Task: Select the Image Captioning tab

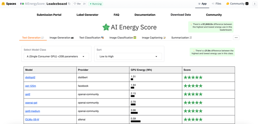Action: (154, 37)
